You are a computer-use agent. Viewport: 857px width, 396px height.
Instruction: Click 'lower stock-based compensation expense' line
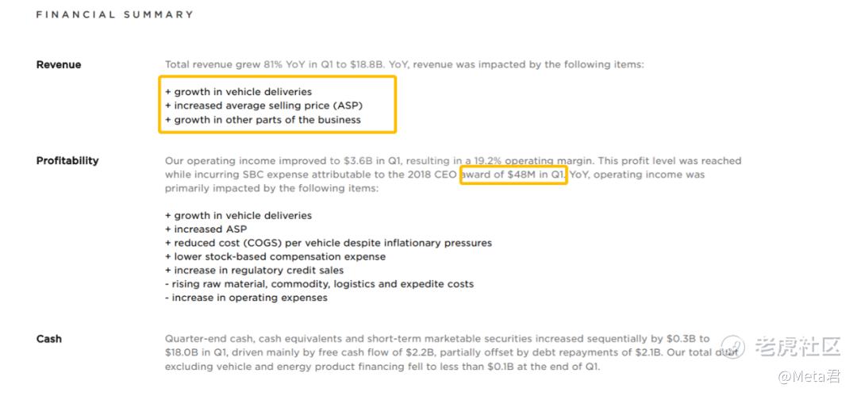point(275,256)
